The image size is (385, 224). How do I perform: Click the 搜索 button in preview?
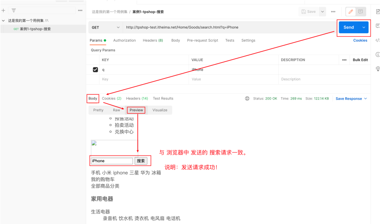[x=141, y=161]
